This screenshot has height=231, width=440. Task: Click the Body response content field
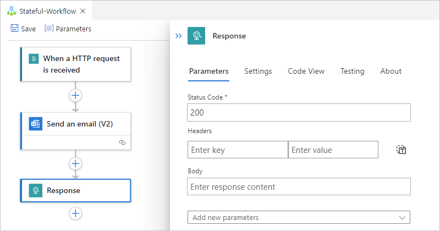tap(299, 186)
